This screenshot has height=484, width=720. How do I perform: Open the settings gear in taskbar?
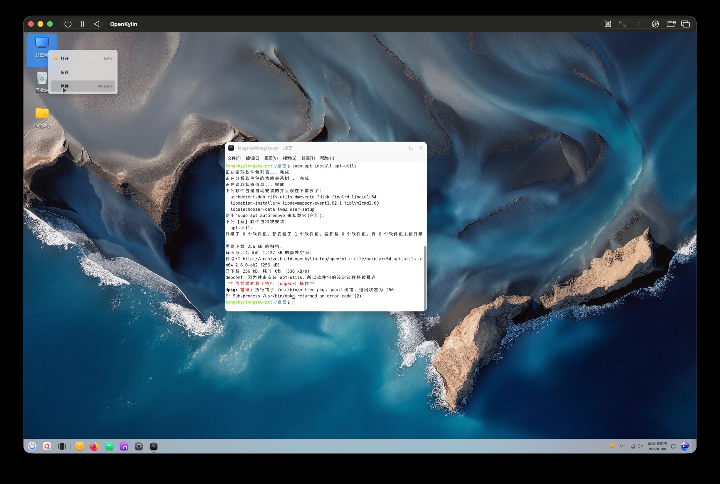tap(139, 446)
